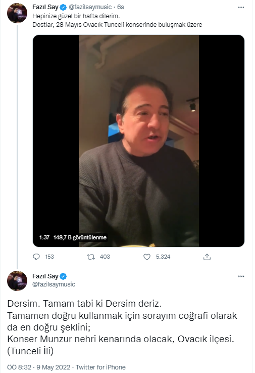
Task: Open the share icon under video tweet
Action: pos(207,257)
